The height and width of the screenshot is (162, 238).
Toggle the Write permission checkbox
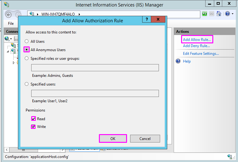[x=33, y=127]
